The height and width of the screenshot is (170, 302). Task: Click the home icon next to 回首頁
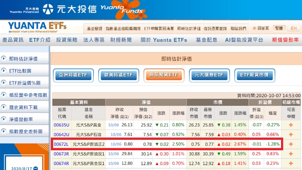coord(254,28)
